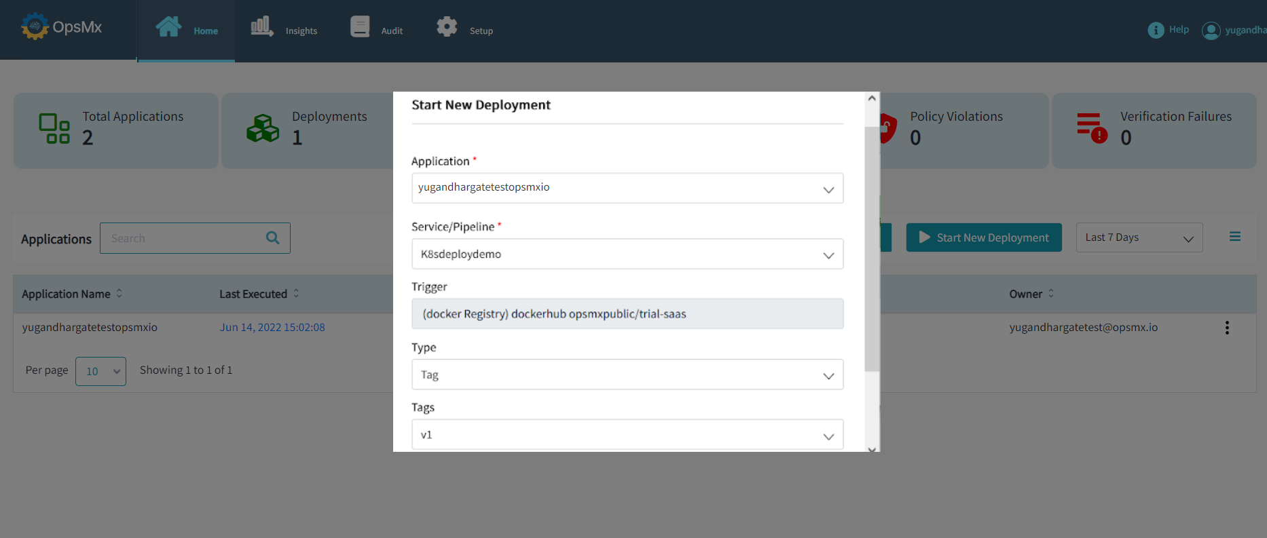Click the Home house icon
Image resolution: width=1267 pixels, height=538 pixels.
click(x=168, y=27)
